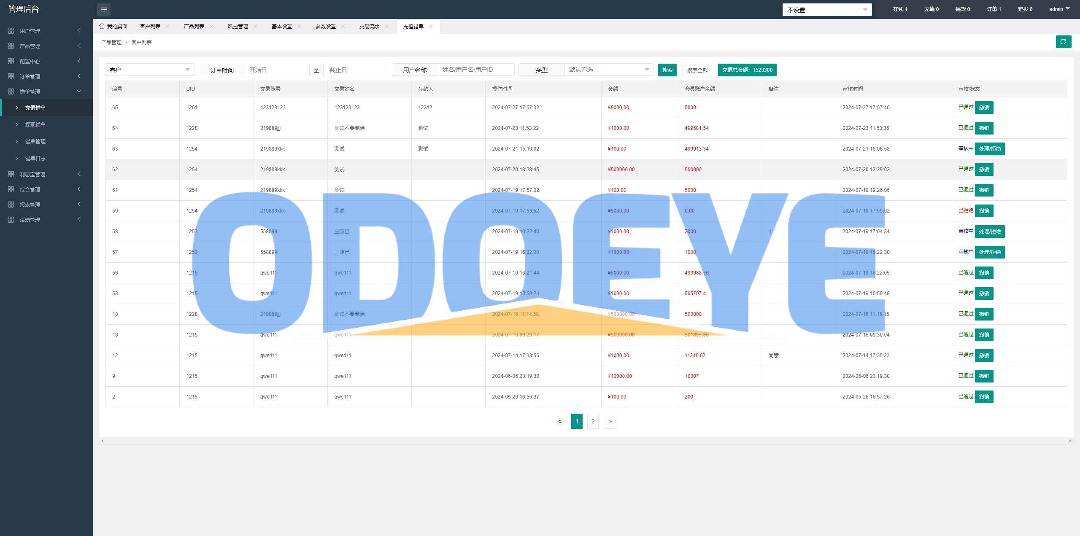Screen dimensions: 1080x536
Task: Expand the 报表管理 sidebar menu
Action: [79, 204]
